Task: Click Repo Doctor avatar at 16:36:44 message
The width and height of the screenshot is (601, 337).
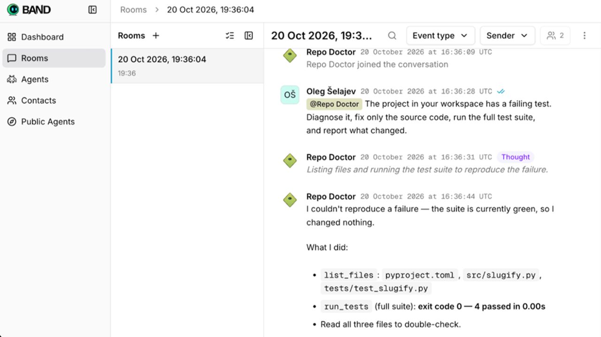Action: point(290,200)
